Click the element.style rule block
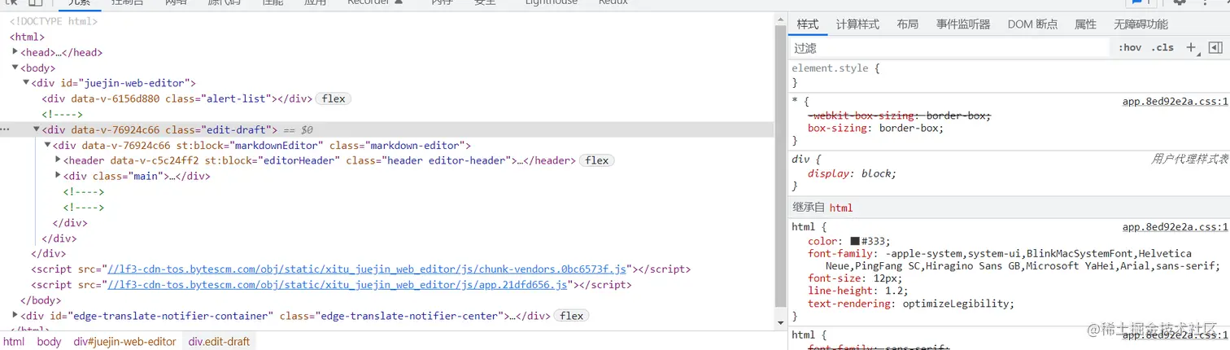Viewport: 1230px width, 350px height. coord(1009,76)
